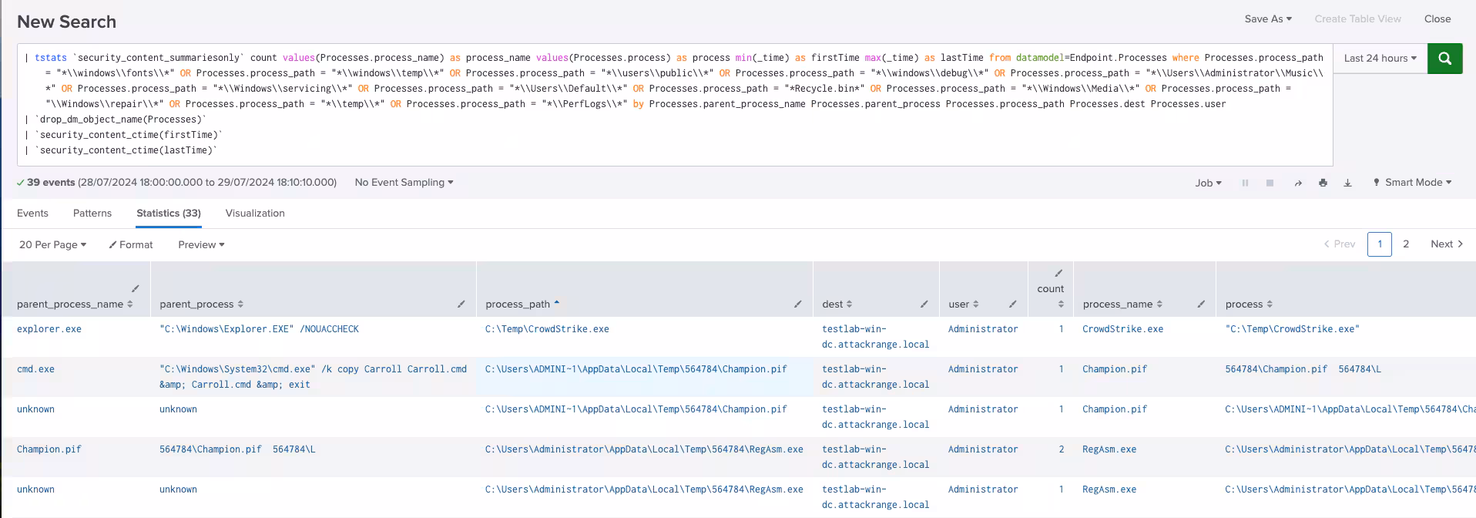Click pencil icon on parent_process column
This screenshot has width=1476, height=518.
[461, 304]
